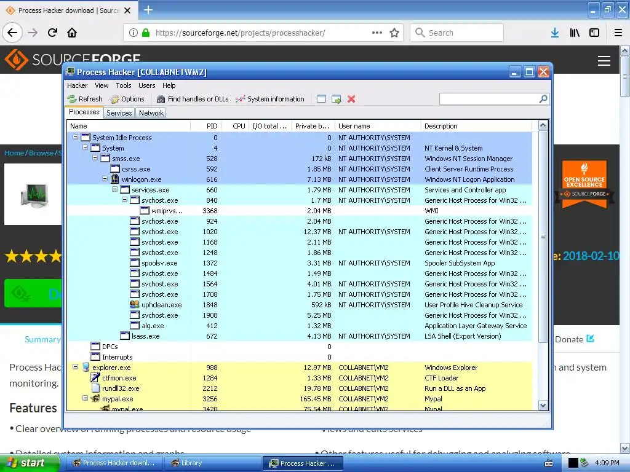This screenshot has width=630, height=472.
Task: Open the Tools menu
Action: [124, 85]
